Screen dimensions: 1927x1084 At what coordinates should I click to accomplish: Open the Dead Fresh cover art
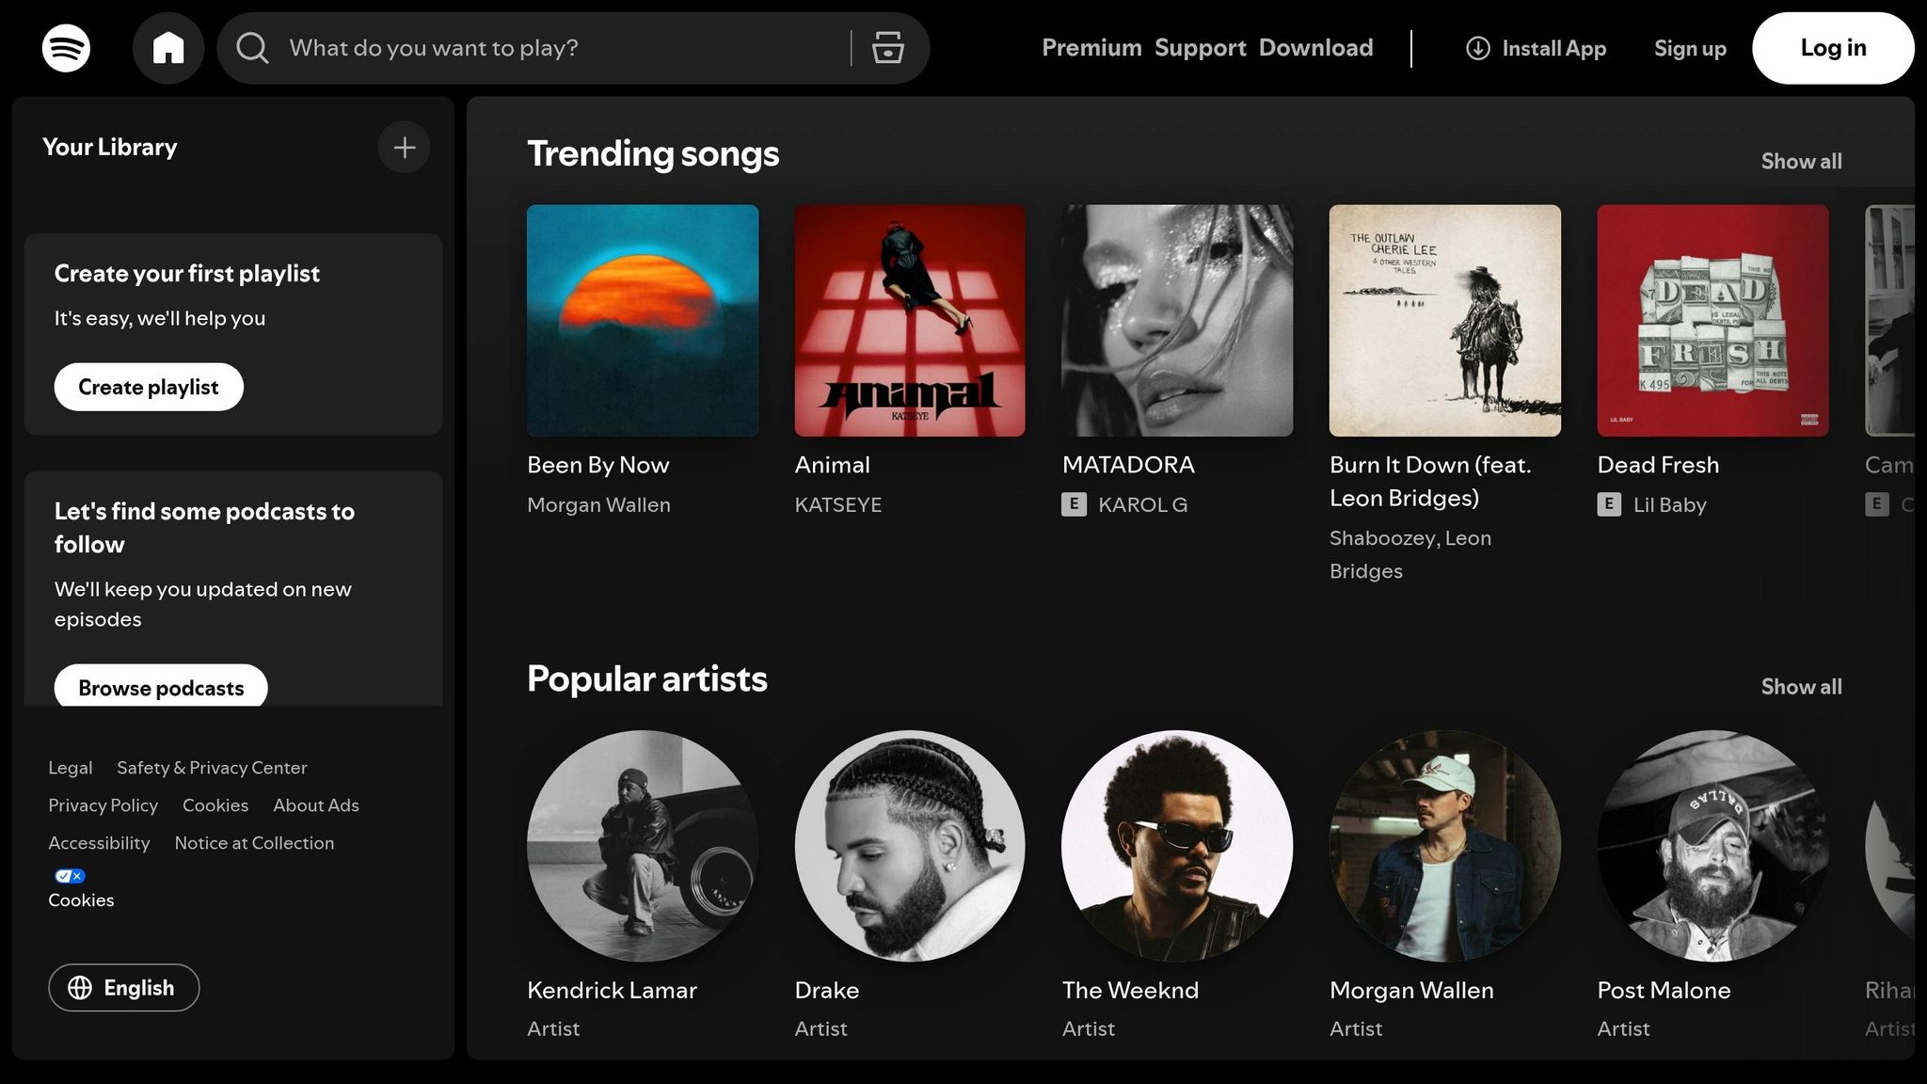pyautogui.click(x=1712, y=321)
